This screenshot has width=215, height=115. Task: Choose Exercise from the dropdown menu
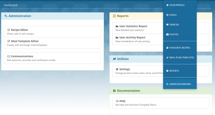tap(174, 25)
